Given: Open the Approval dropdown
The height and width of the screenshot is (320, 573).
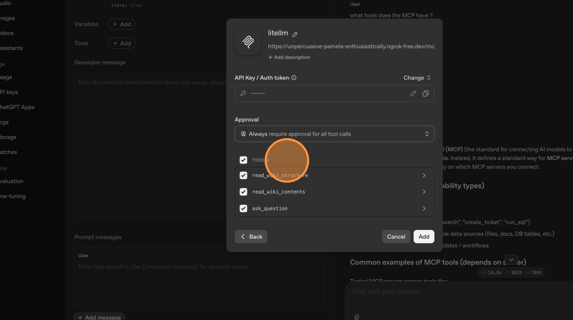Looking at the screenshot, I should pyautogui.click(x=335, y=134).
